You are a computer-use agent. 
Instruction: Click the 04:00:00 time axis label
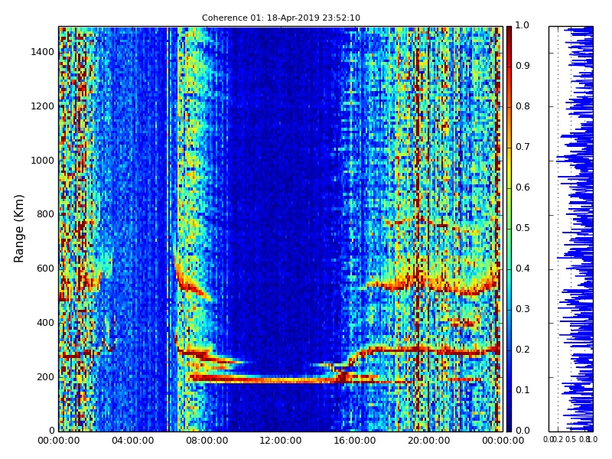point(132,441)
